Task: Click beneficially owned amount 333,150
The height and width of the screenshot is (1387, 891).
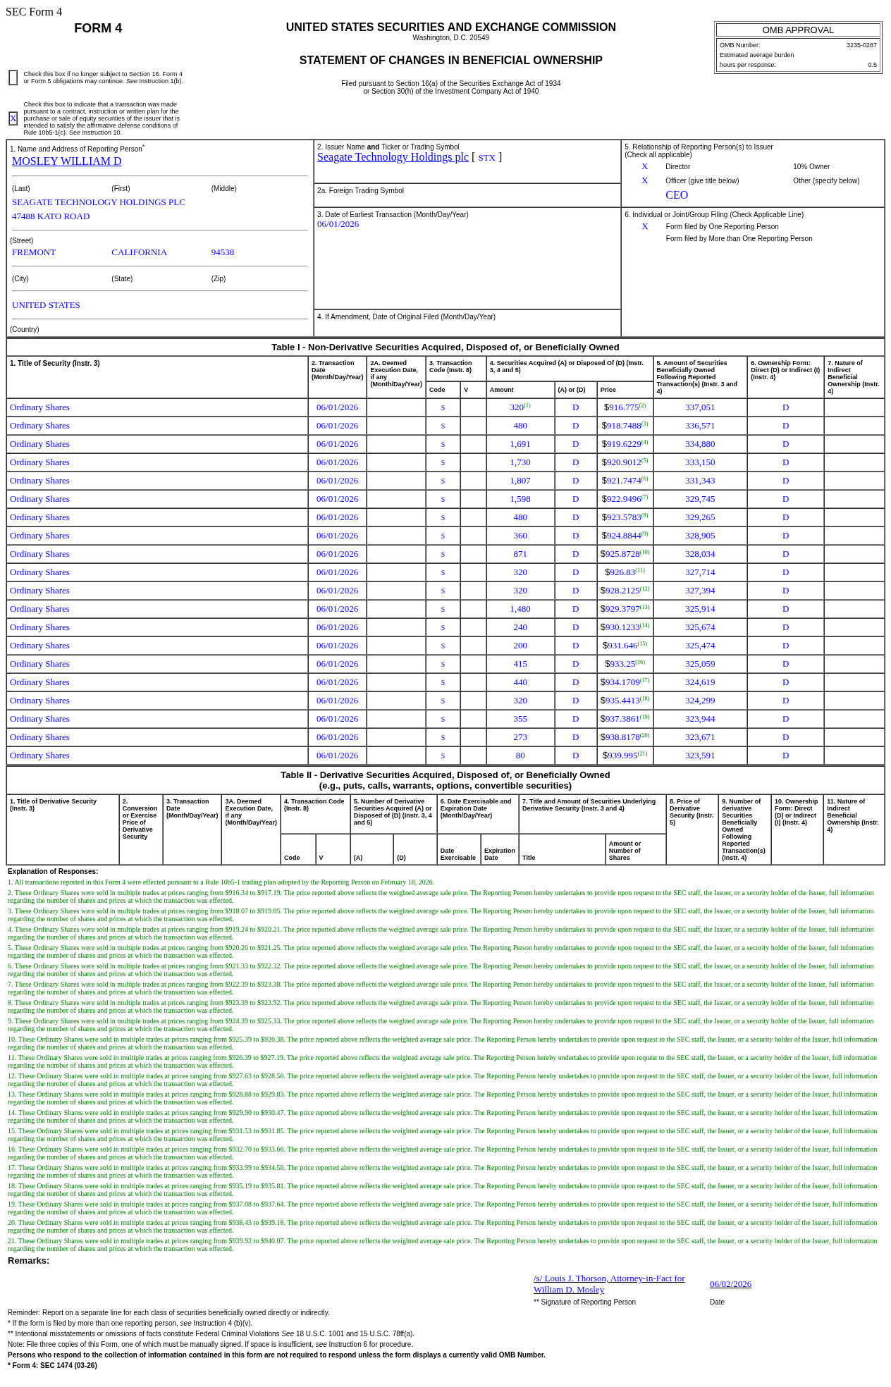Action: pyautogui.click(x=700, y=462)
